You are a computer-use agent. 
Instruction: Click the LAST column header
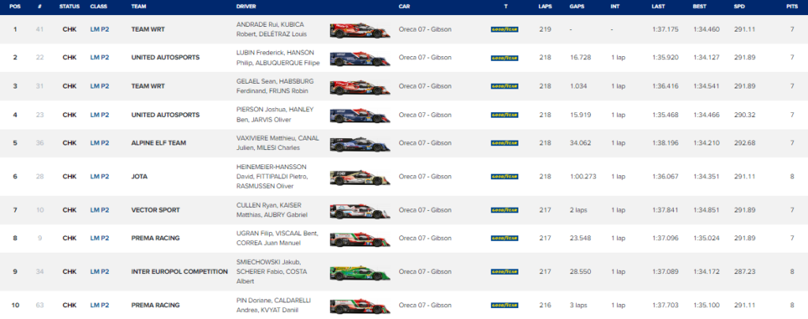click(x=658, y=6)
